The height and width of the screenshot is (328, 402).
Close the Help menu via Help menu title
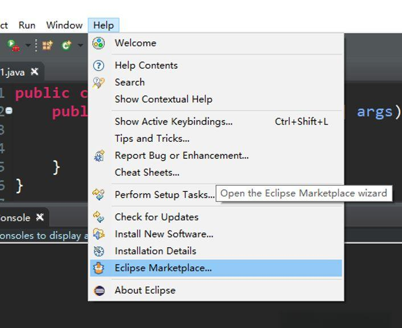pyautogui.click(x=104, y=25)
